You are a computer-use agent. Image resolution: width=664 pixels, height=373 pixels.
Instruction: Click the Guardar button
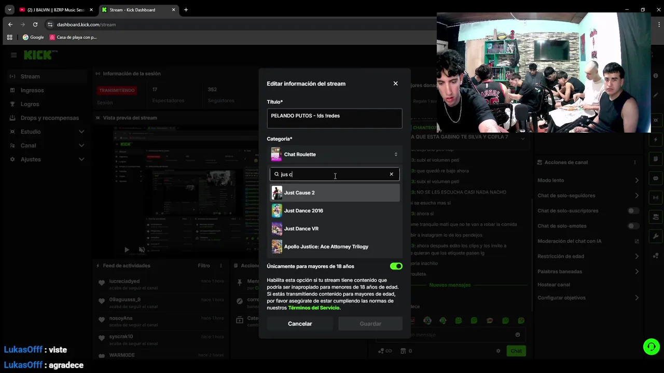[x=370, y=324]
